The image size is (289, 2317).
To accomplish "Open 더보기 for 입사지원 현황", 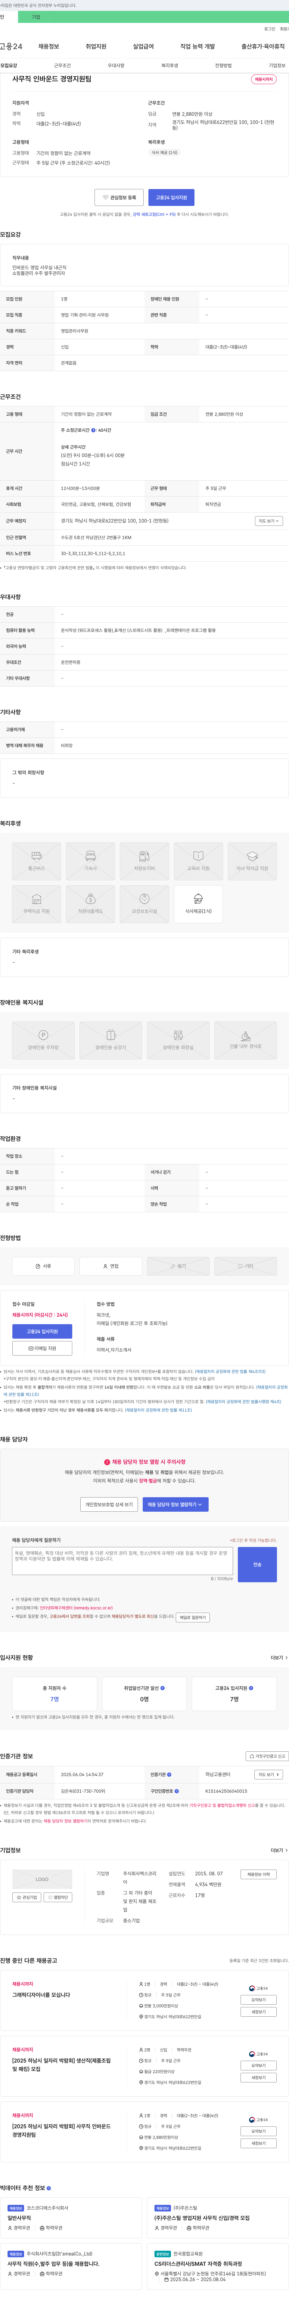I will (x=279, y=1658).
